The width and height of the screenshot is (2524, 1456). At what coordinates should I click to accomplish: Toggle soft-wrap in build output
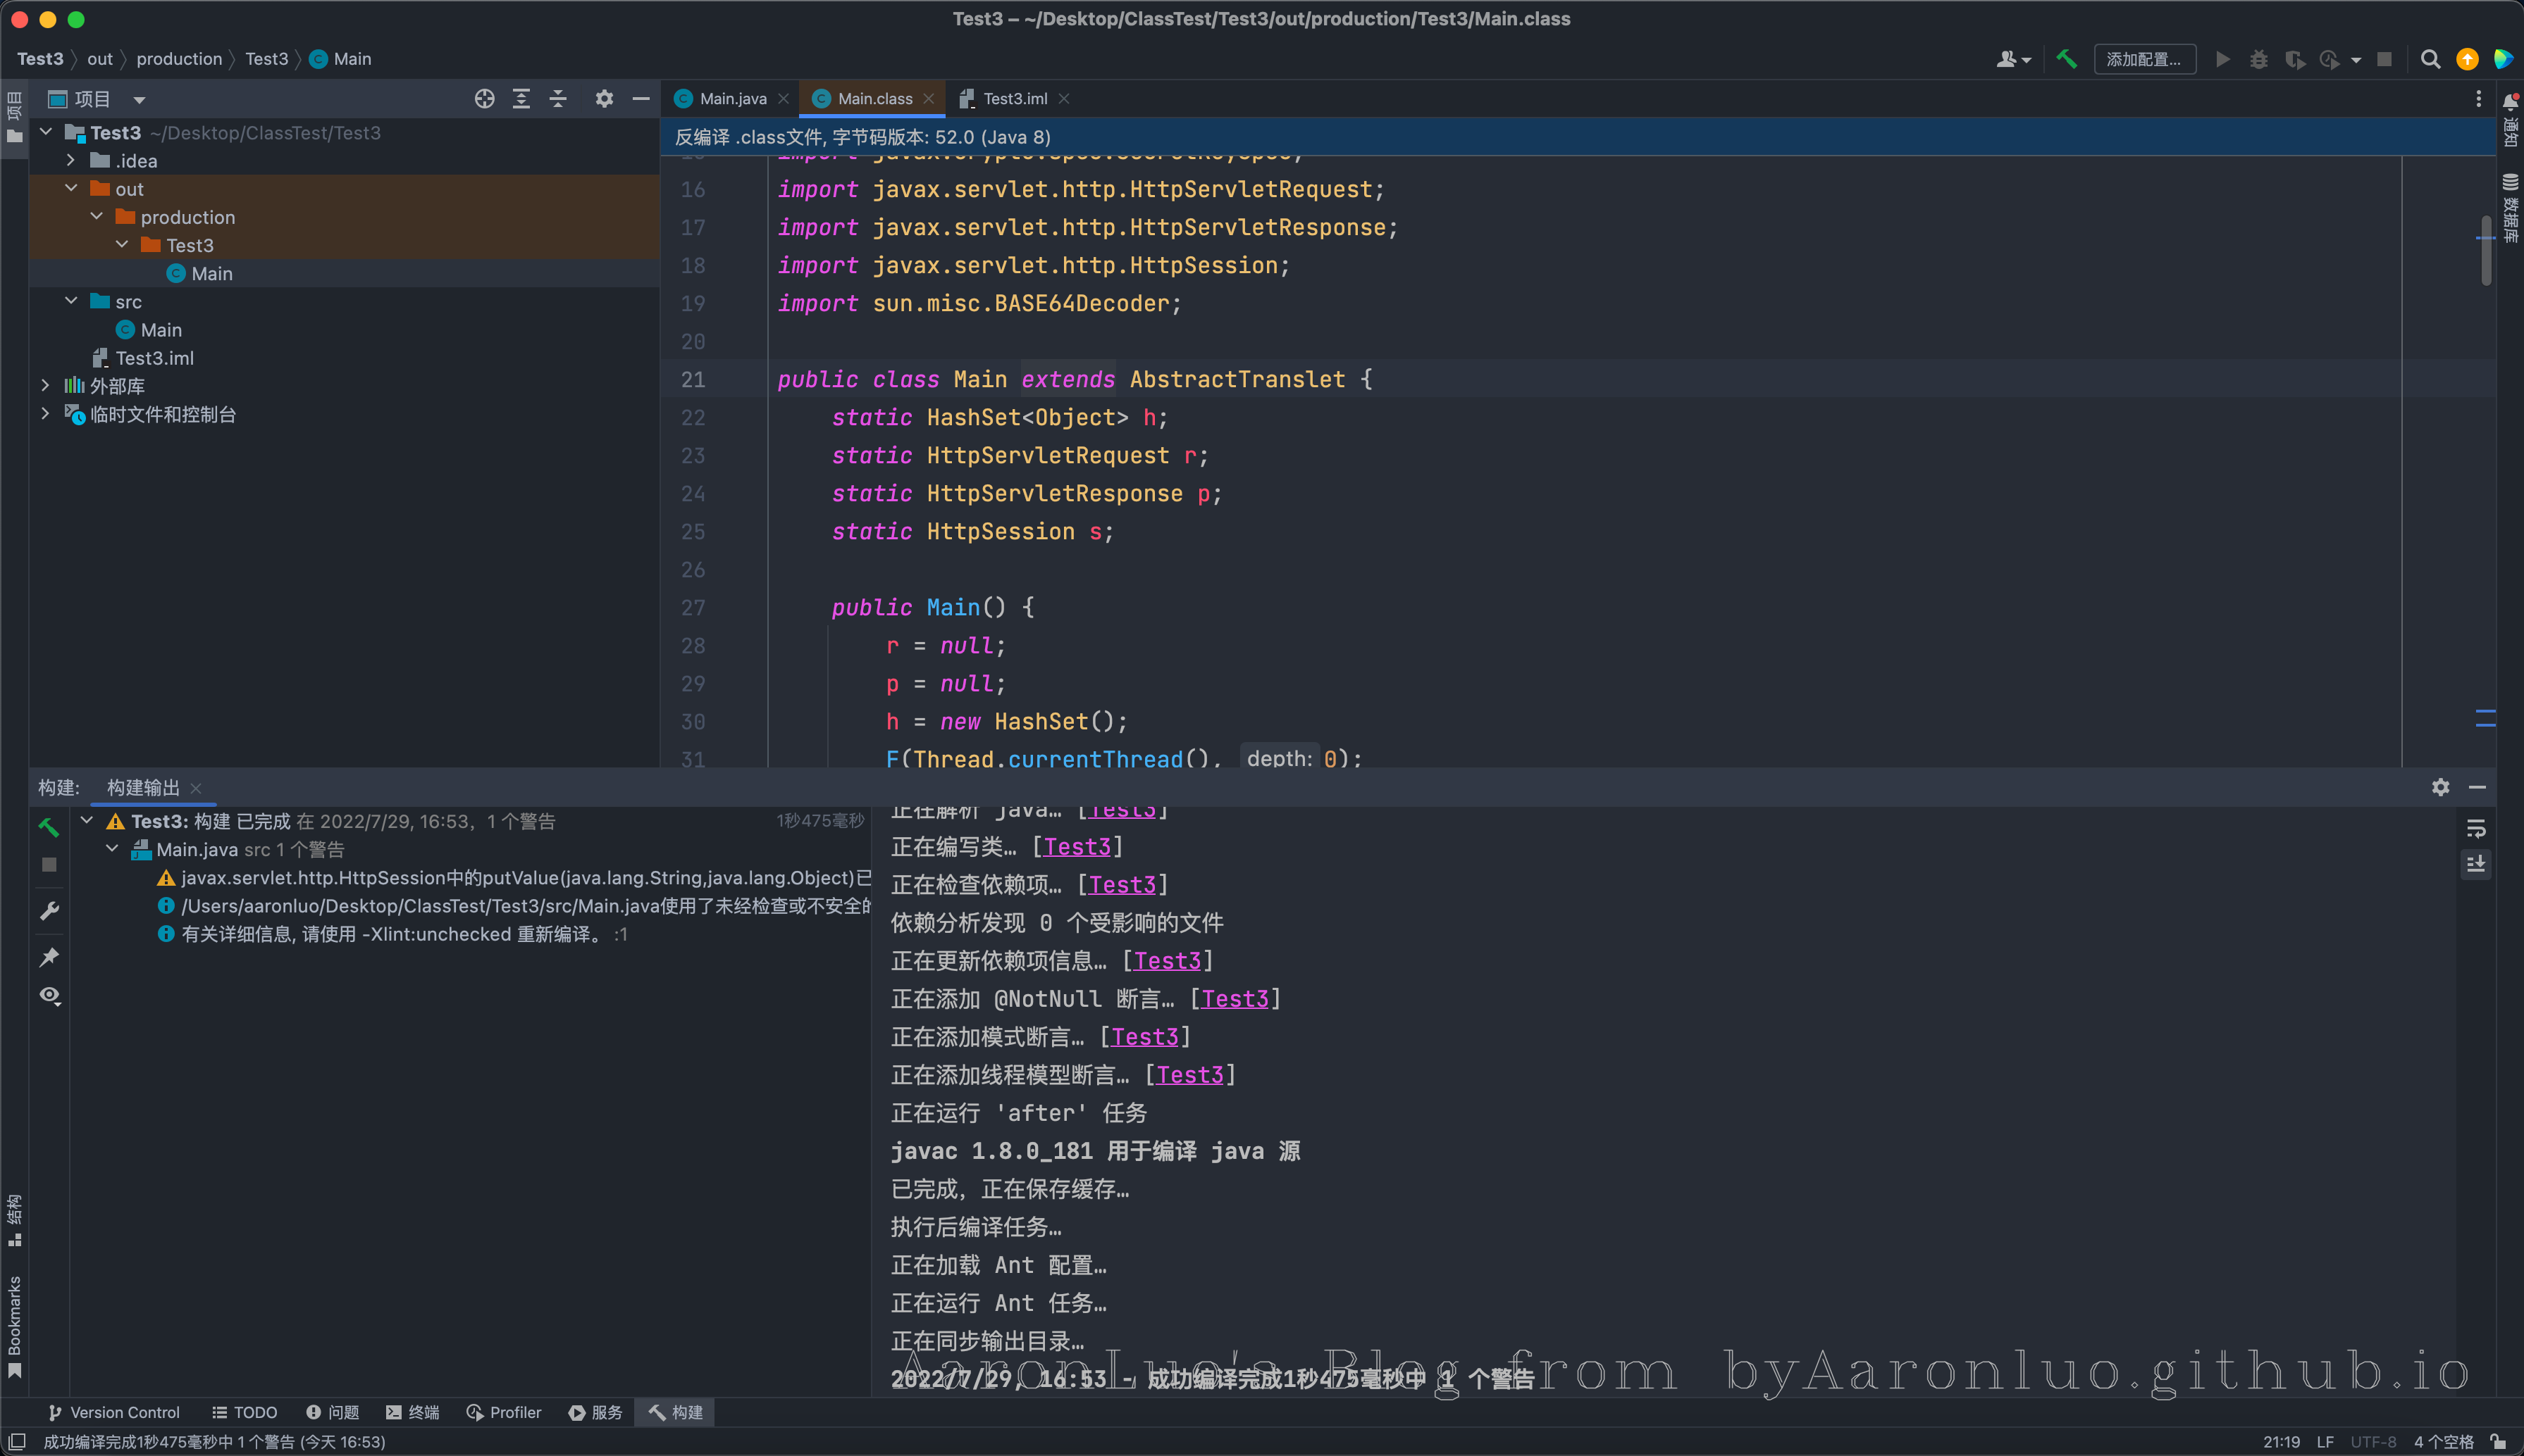(2476, 828)
